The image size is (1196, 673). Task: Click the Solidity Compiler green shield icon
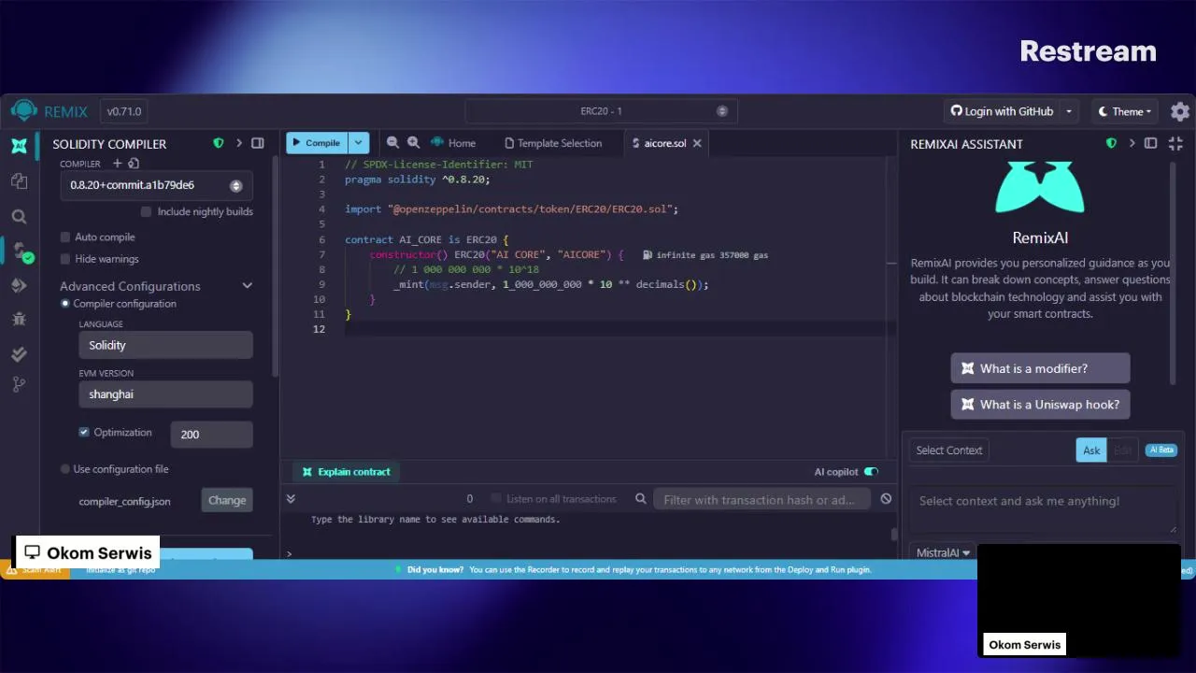(219, 143)
